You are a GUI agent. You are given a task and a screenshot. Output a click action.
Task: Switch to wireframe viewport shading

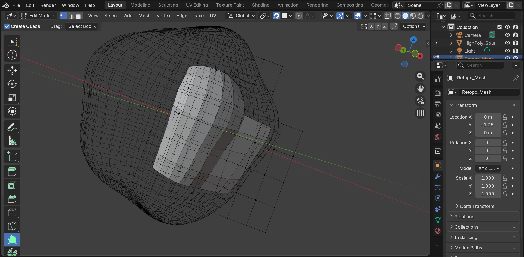point(398,16)
